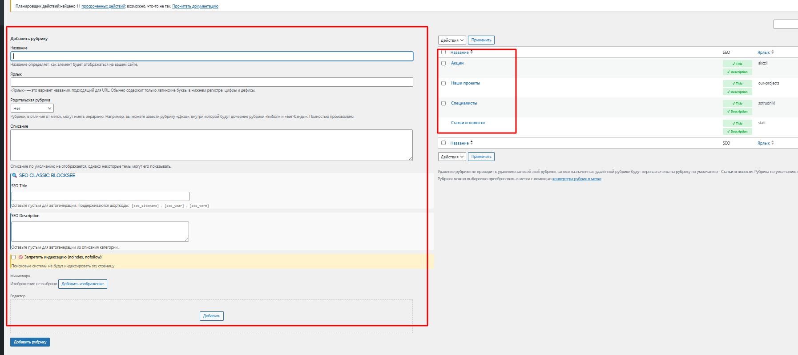Tick the checkbox for Акции category

tap(443, 63)
